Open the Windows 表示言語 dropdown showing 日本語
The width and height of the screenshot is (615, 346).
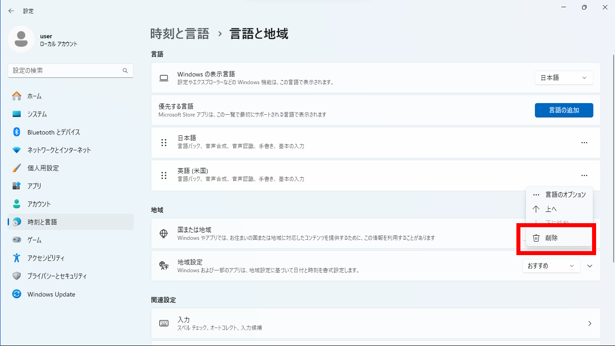[x=563, y=77]
